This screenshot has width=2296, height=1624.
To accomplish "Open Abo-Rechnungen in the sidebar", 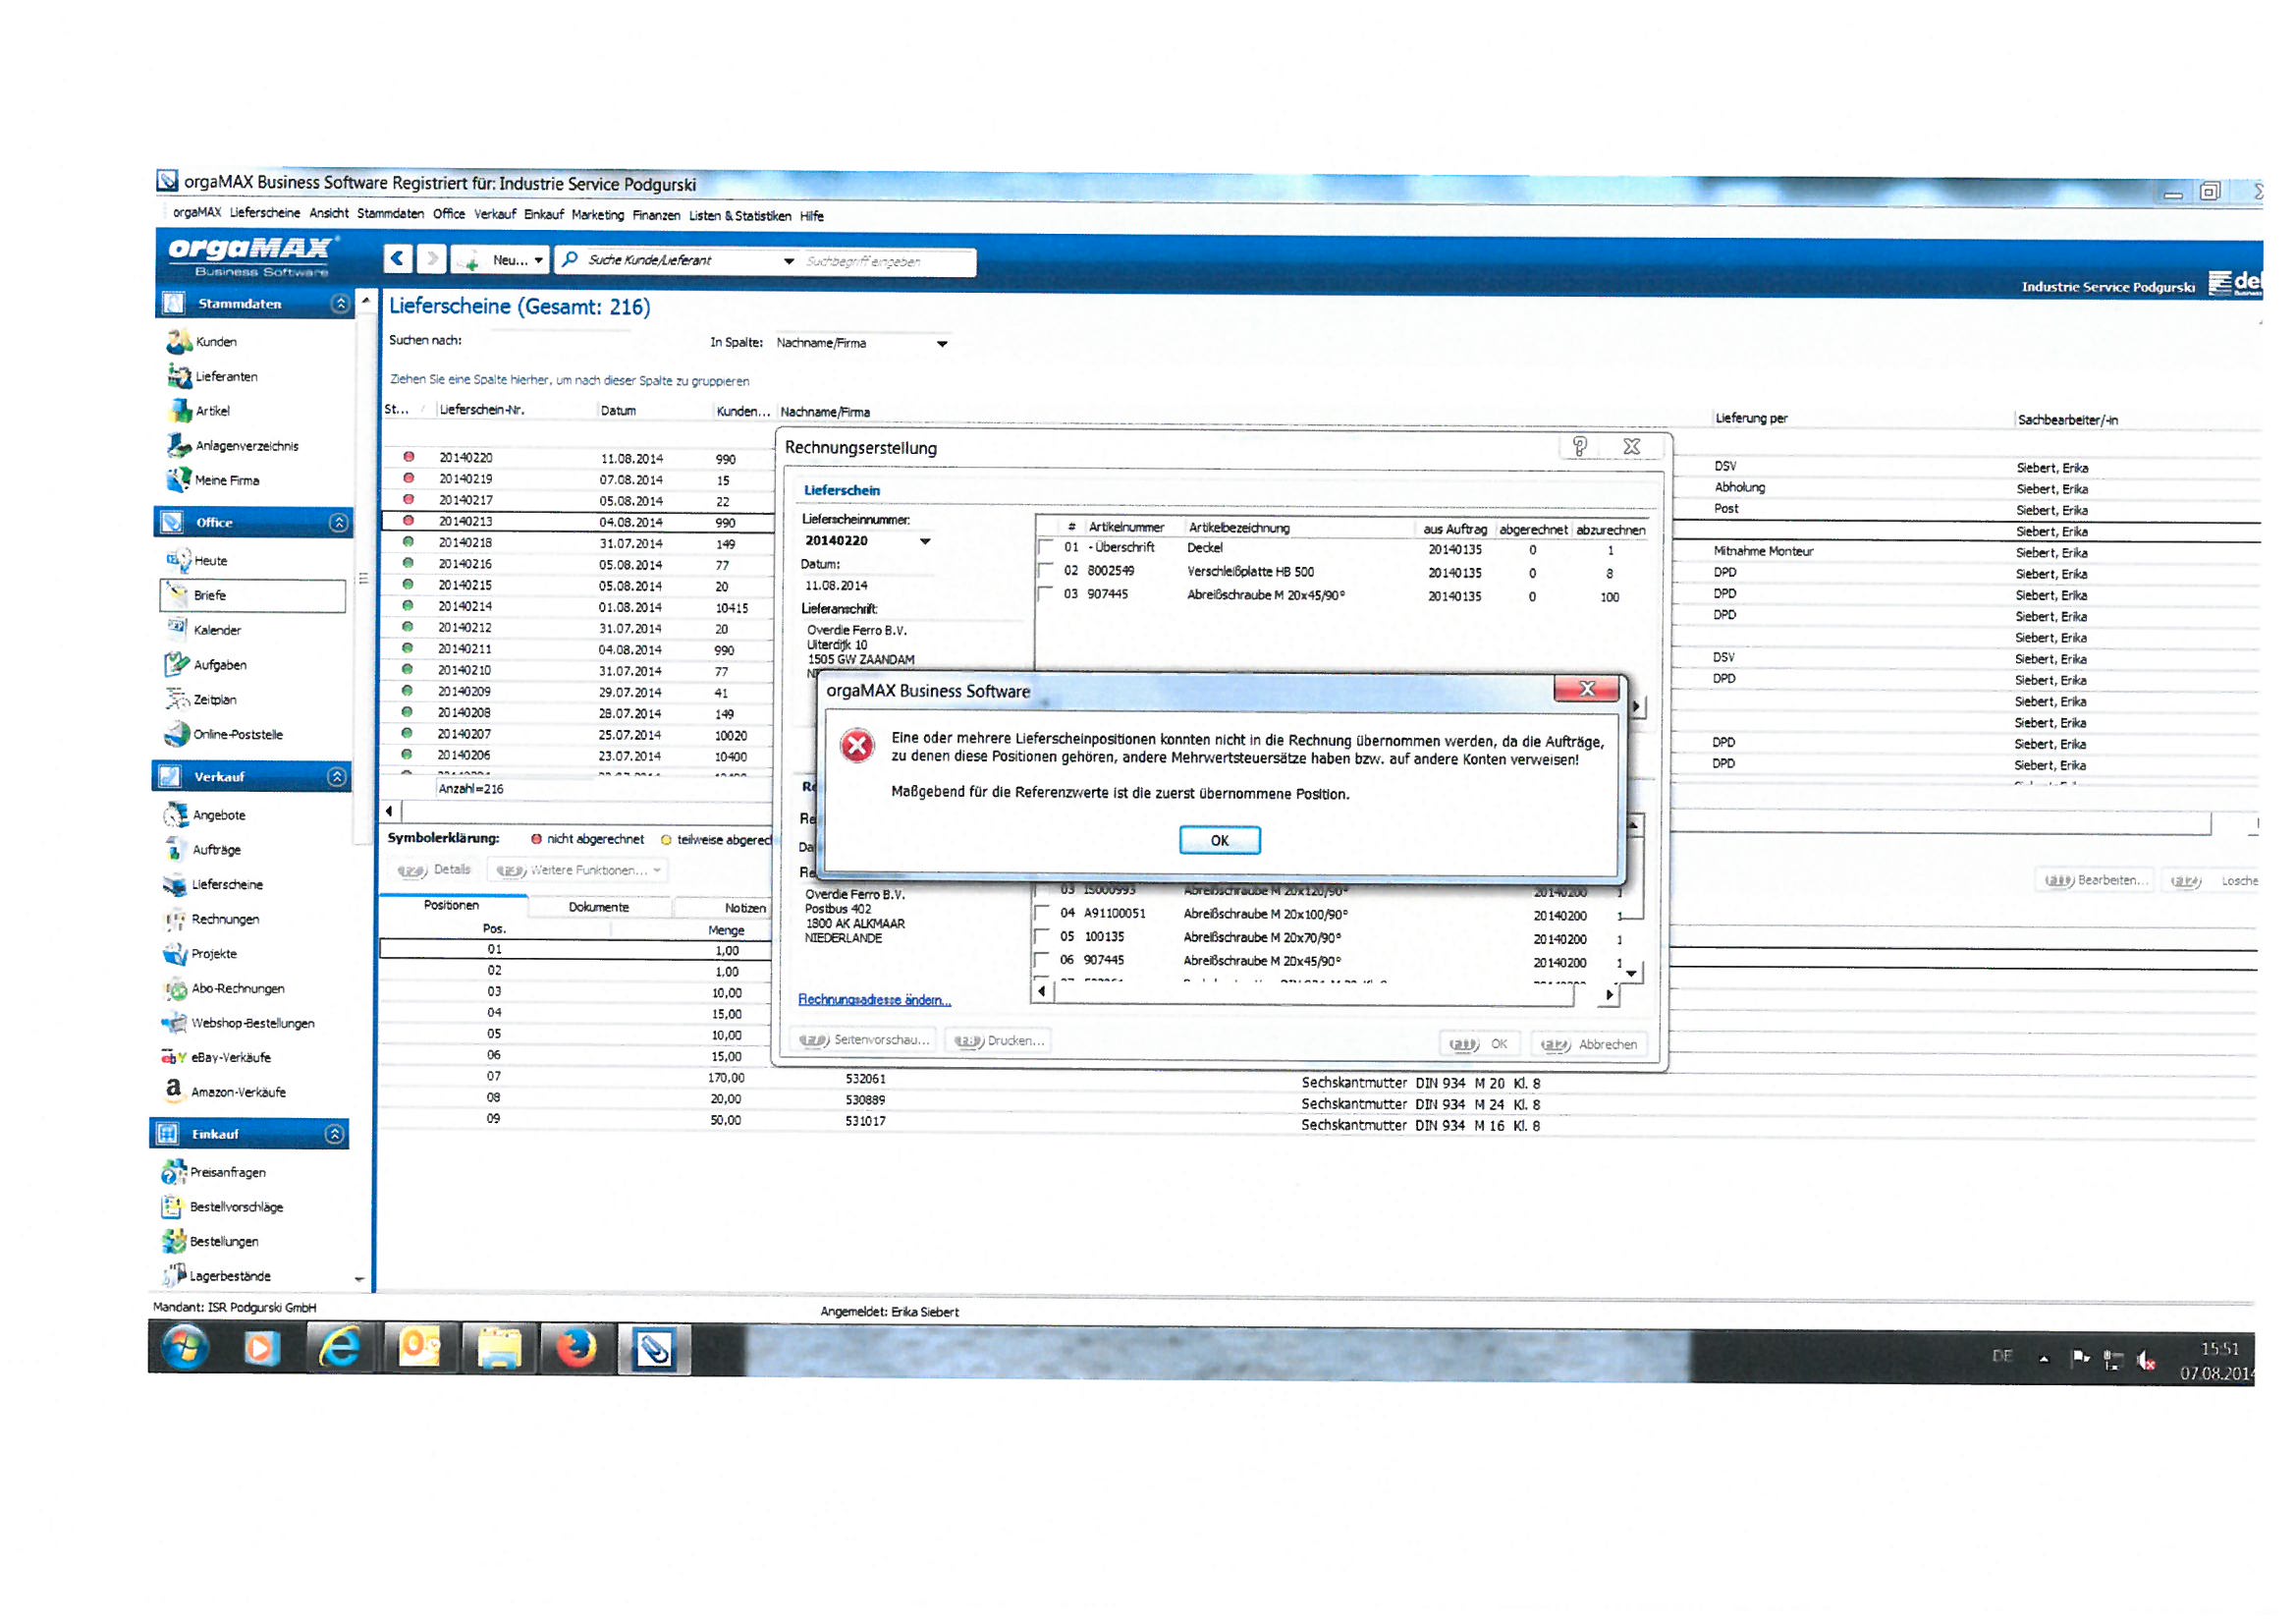I will [x=223, y=990].
